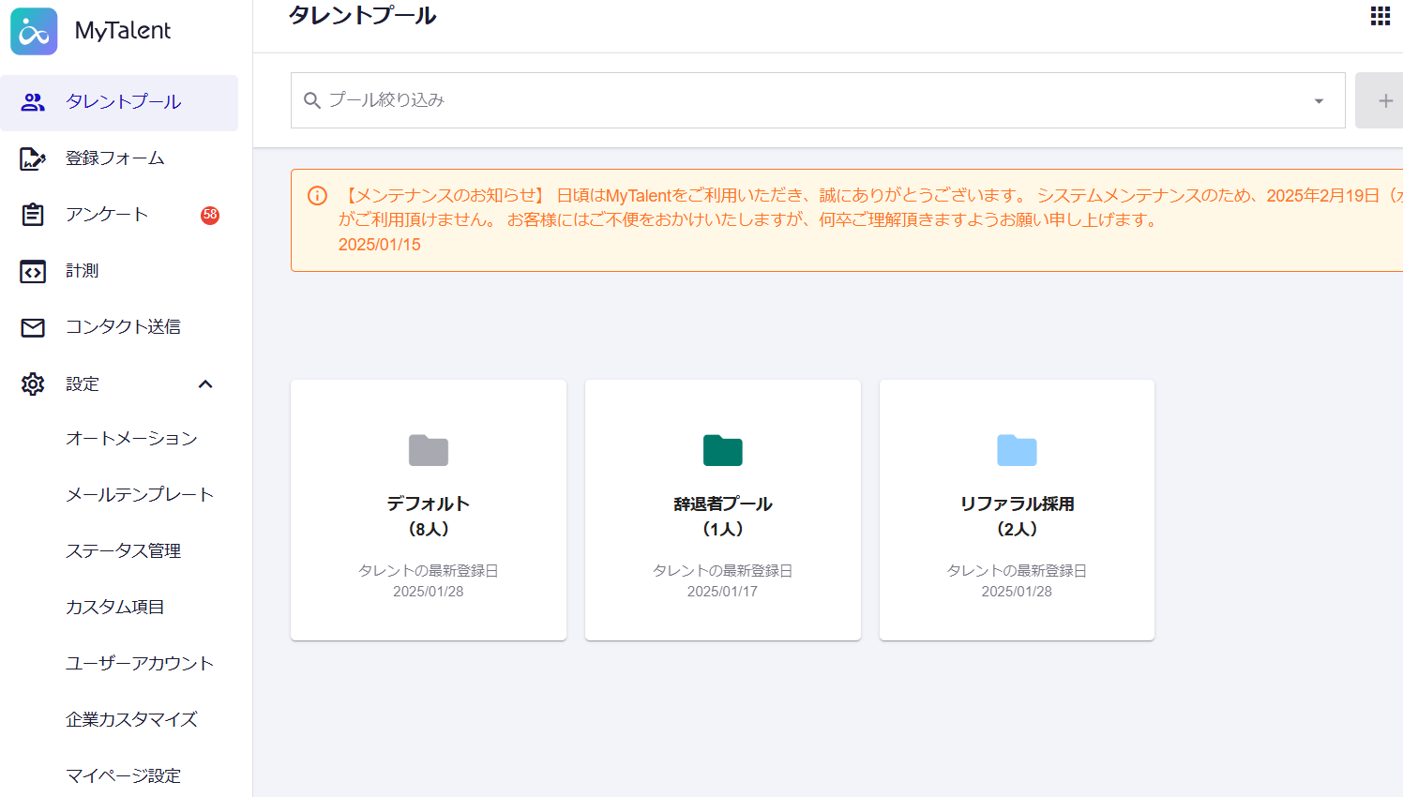Screen dimensions: 1403x797
Task: Open the リファラル採用 pool card
Action: 1017,510
